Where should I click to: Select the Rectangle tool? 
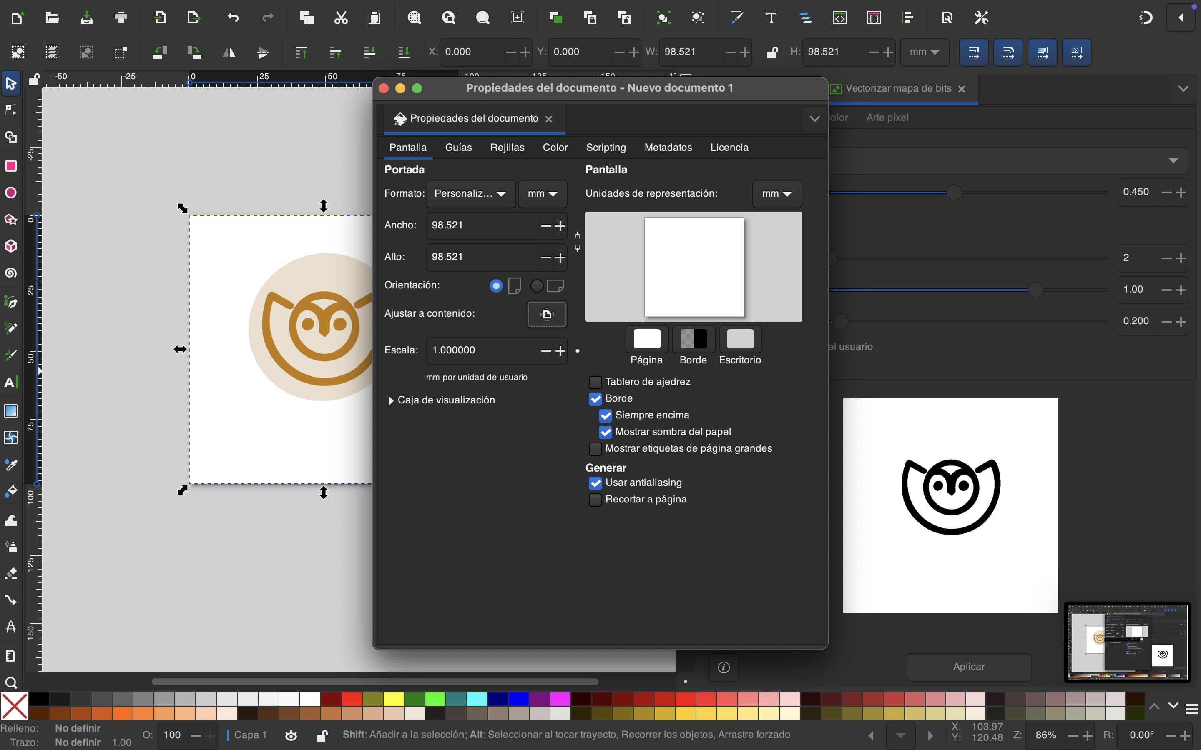pyautogui.click(x=11, y=166)
